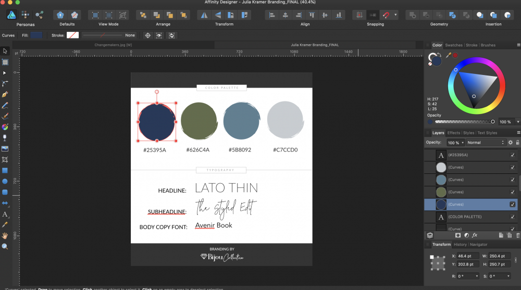Open the Normal blend mode dropdown
The image size is (521, 290).
(x=486, y=143)
